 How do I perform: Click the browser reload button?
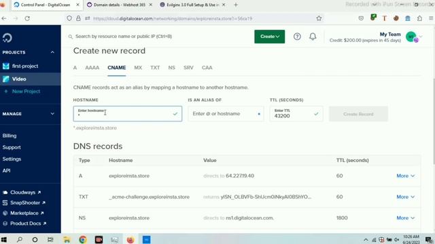click(x=27, y=18)
